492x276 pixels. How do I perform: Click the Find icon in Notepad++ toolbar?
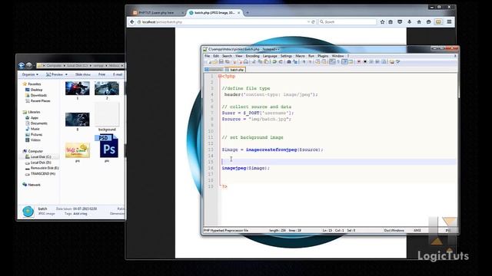click(x=289, y=62)
